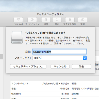This screenshot has height=99, width=99.
Task: Click the 種類 label
Action: pos(74,84)
